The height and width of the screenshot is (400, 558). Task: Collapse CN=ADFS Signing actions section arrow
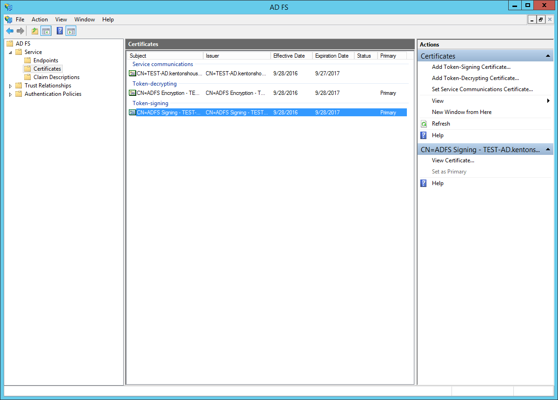coord(548,150)
